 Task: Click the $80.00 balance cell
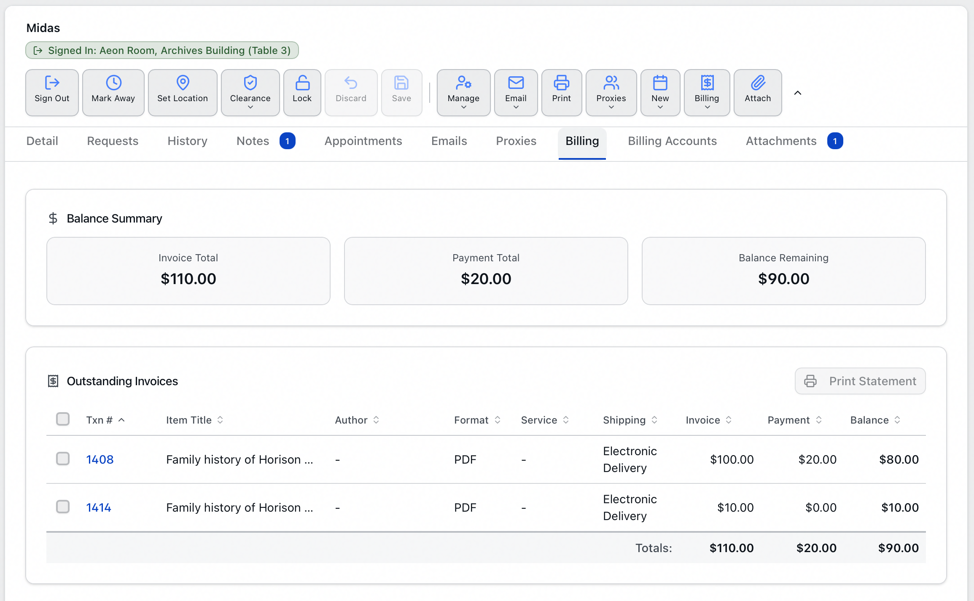pos(899,459)
